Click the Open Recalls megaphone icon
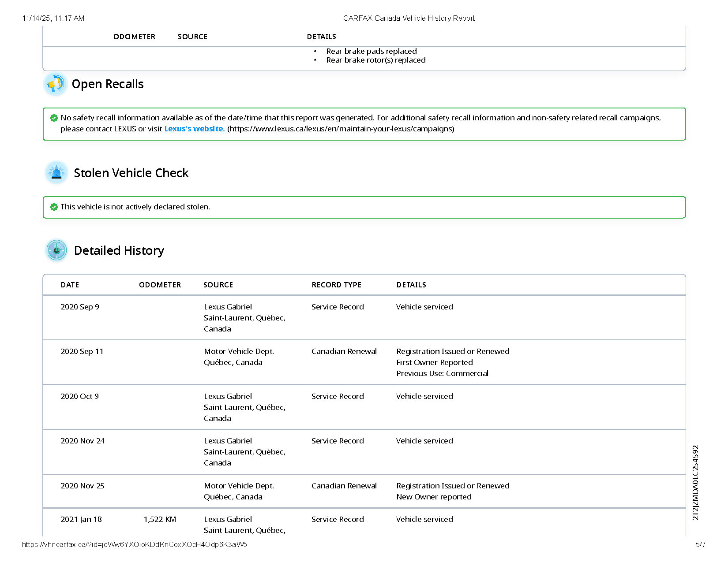 (56, 84)
